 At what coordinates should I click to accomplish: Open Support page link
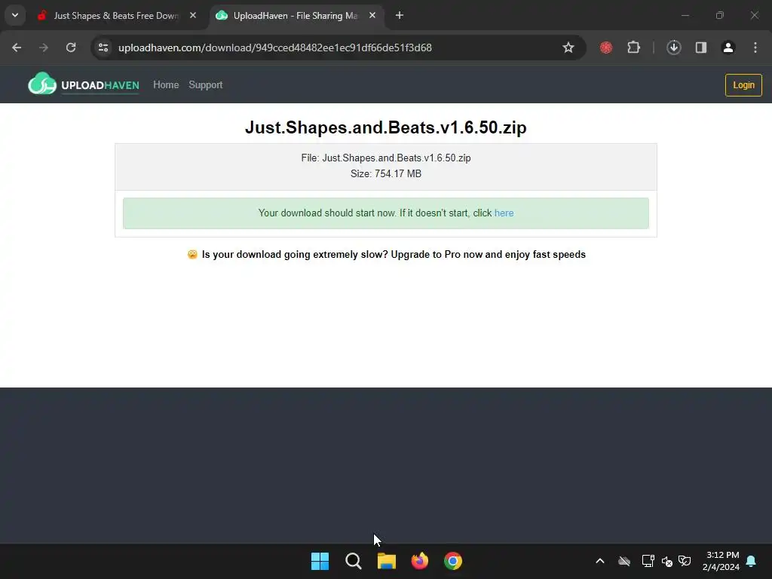(x=206, y=84)
